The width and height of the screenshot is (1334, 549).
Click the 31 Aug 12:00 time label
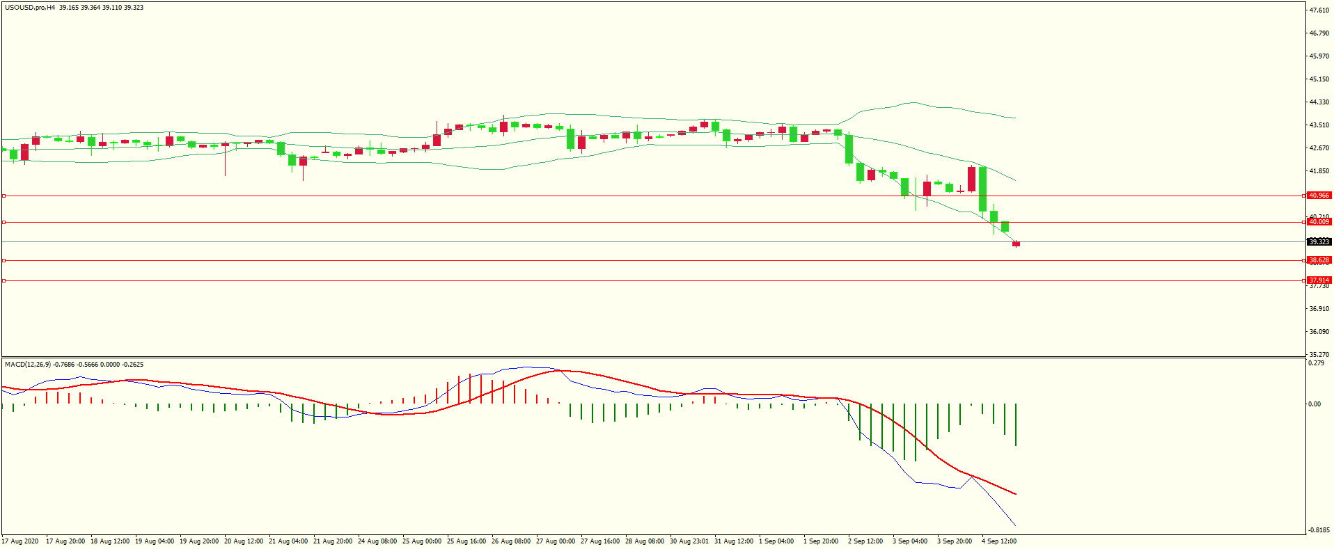tap(734, 541)
